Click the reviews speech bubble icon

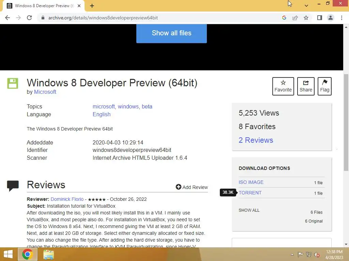13,186
